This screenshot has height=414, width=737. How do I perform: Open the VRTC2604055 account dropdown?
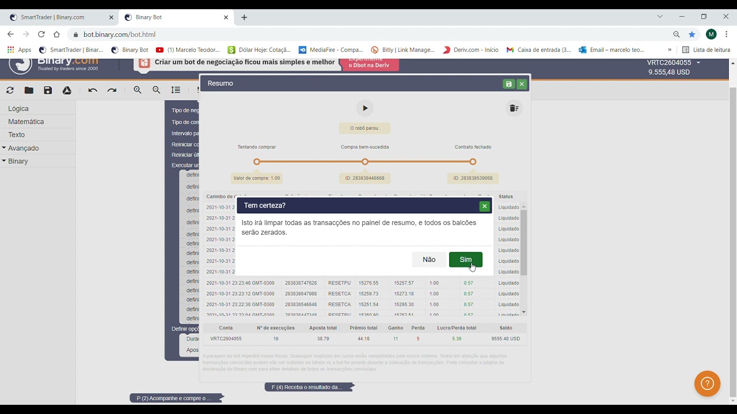tap(673, 63)
